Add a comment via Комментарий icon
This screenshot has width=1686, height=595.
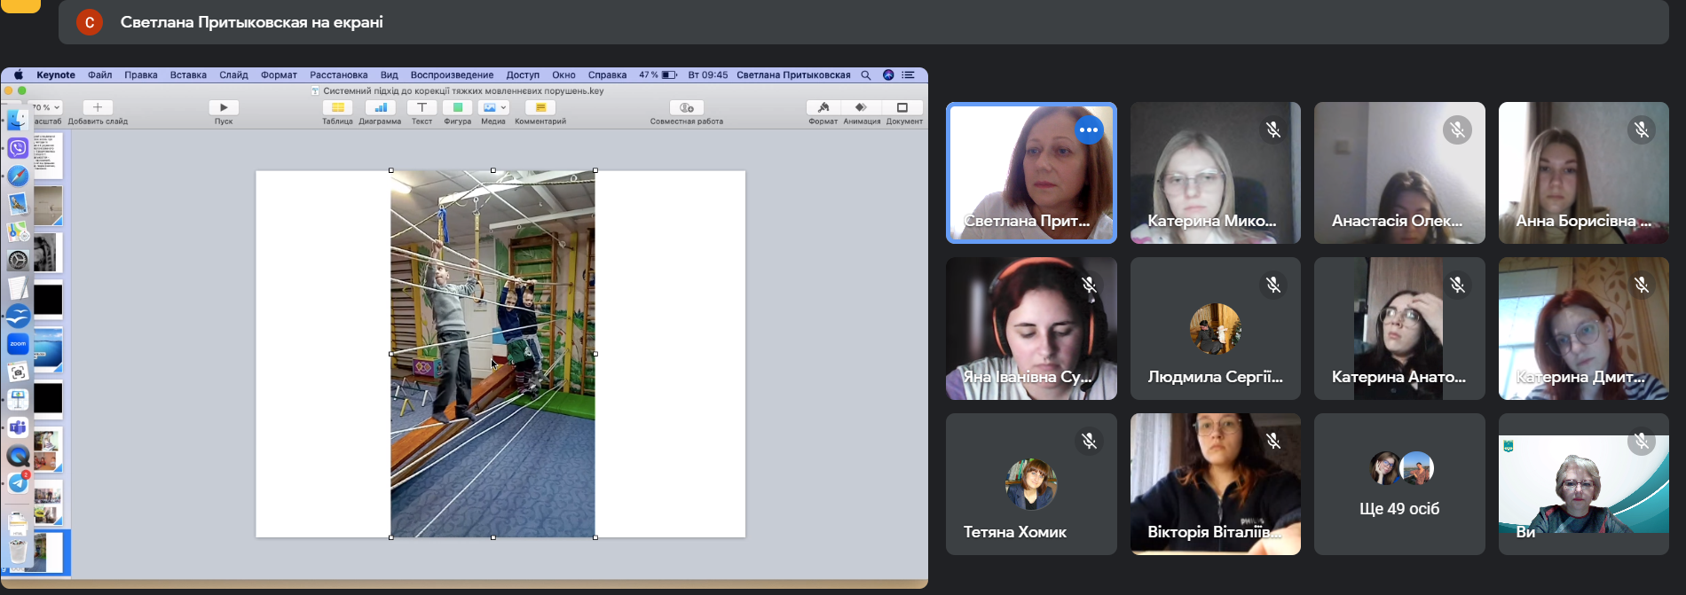point(540,107)
